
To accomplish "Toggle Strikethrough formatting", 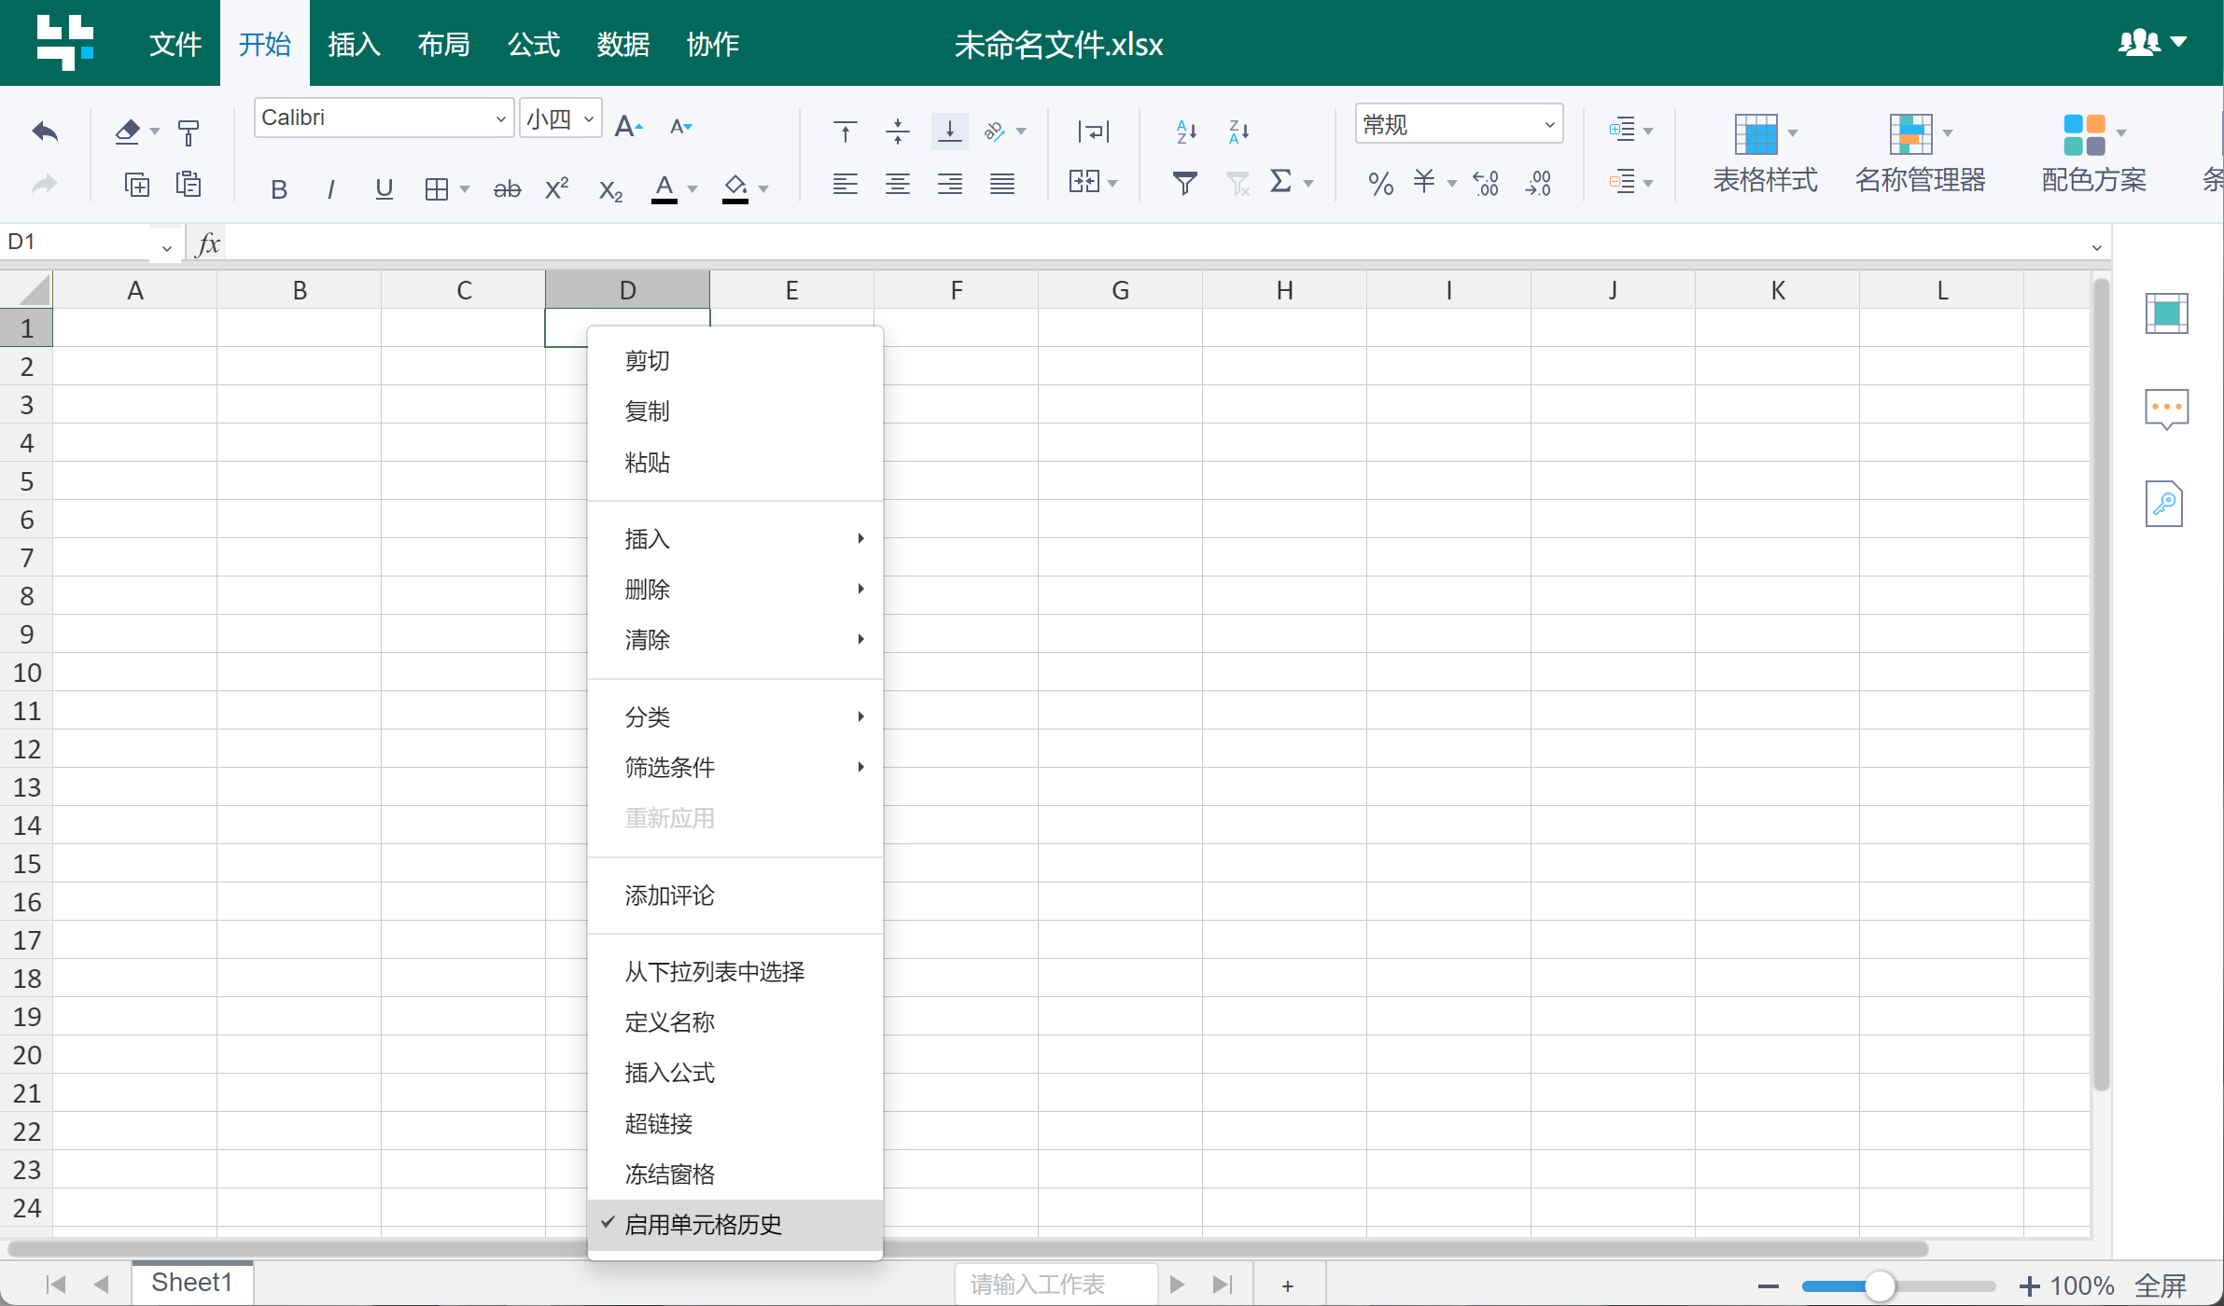I will 507,189.
